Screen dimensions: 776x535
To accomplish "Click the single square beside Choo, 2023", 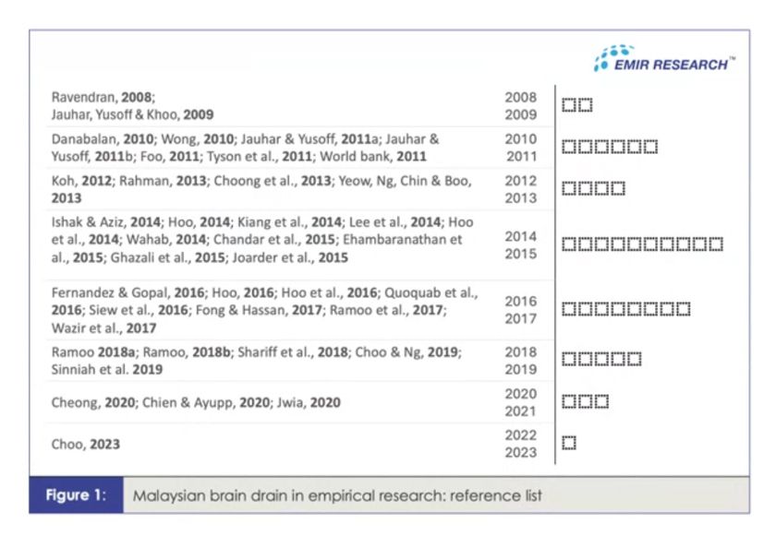I will 567,443.
